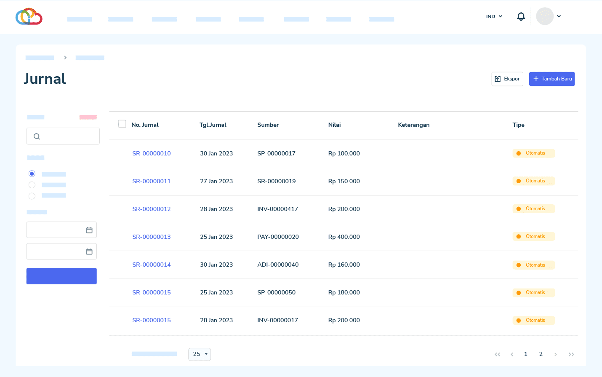602x377 pixels.
Task: Select the second filter radio button
Action: pyautogui.click(x=32, y=185)
